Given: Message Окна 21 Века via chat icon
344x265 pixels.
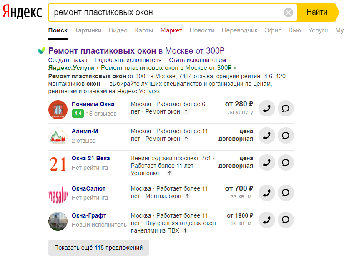Looking at the screenshot, I should [x=286, y=162].
